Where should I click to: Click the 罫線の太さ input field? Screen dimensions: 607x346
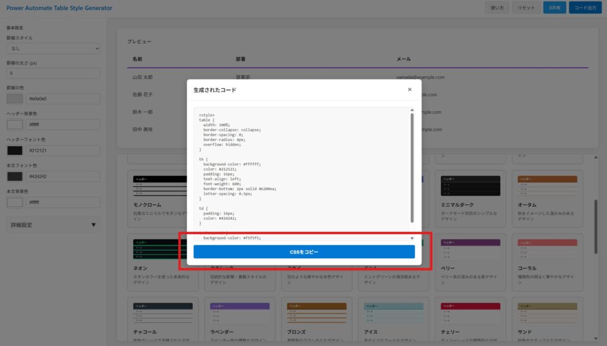[53, 73]
